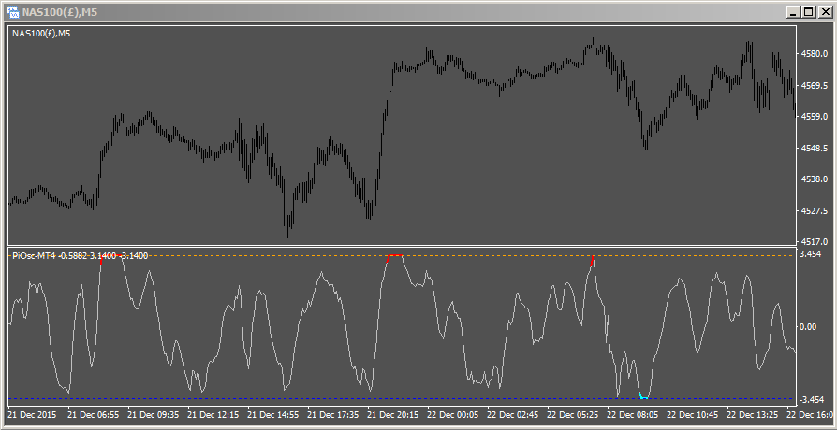Viewport: 837px width, 430px height.
Task: Click price level 4580.0 on price scale
Action: [813, 54]
